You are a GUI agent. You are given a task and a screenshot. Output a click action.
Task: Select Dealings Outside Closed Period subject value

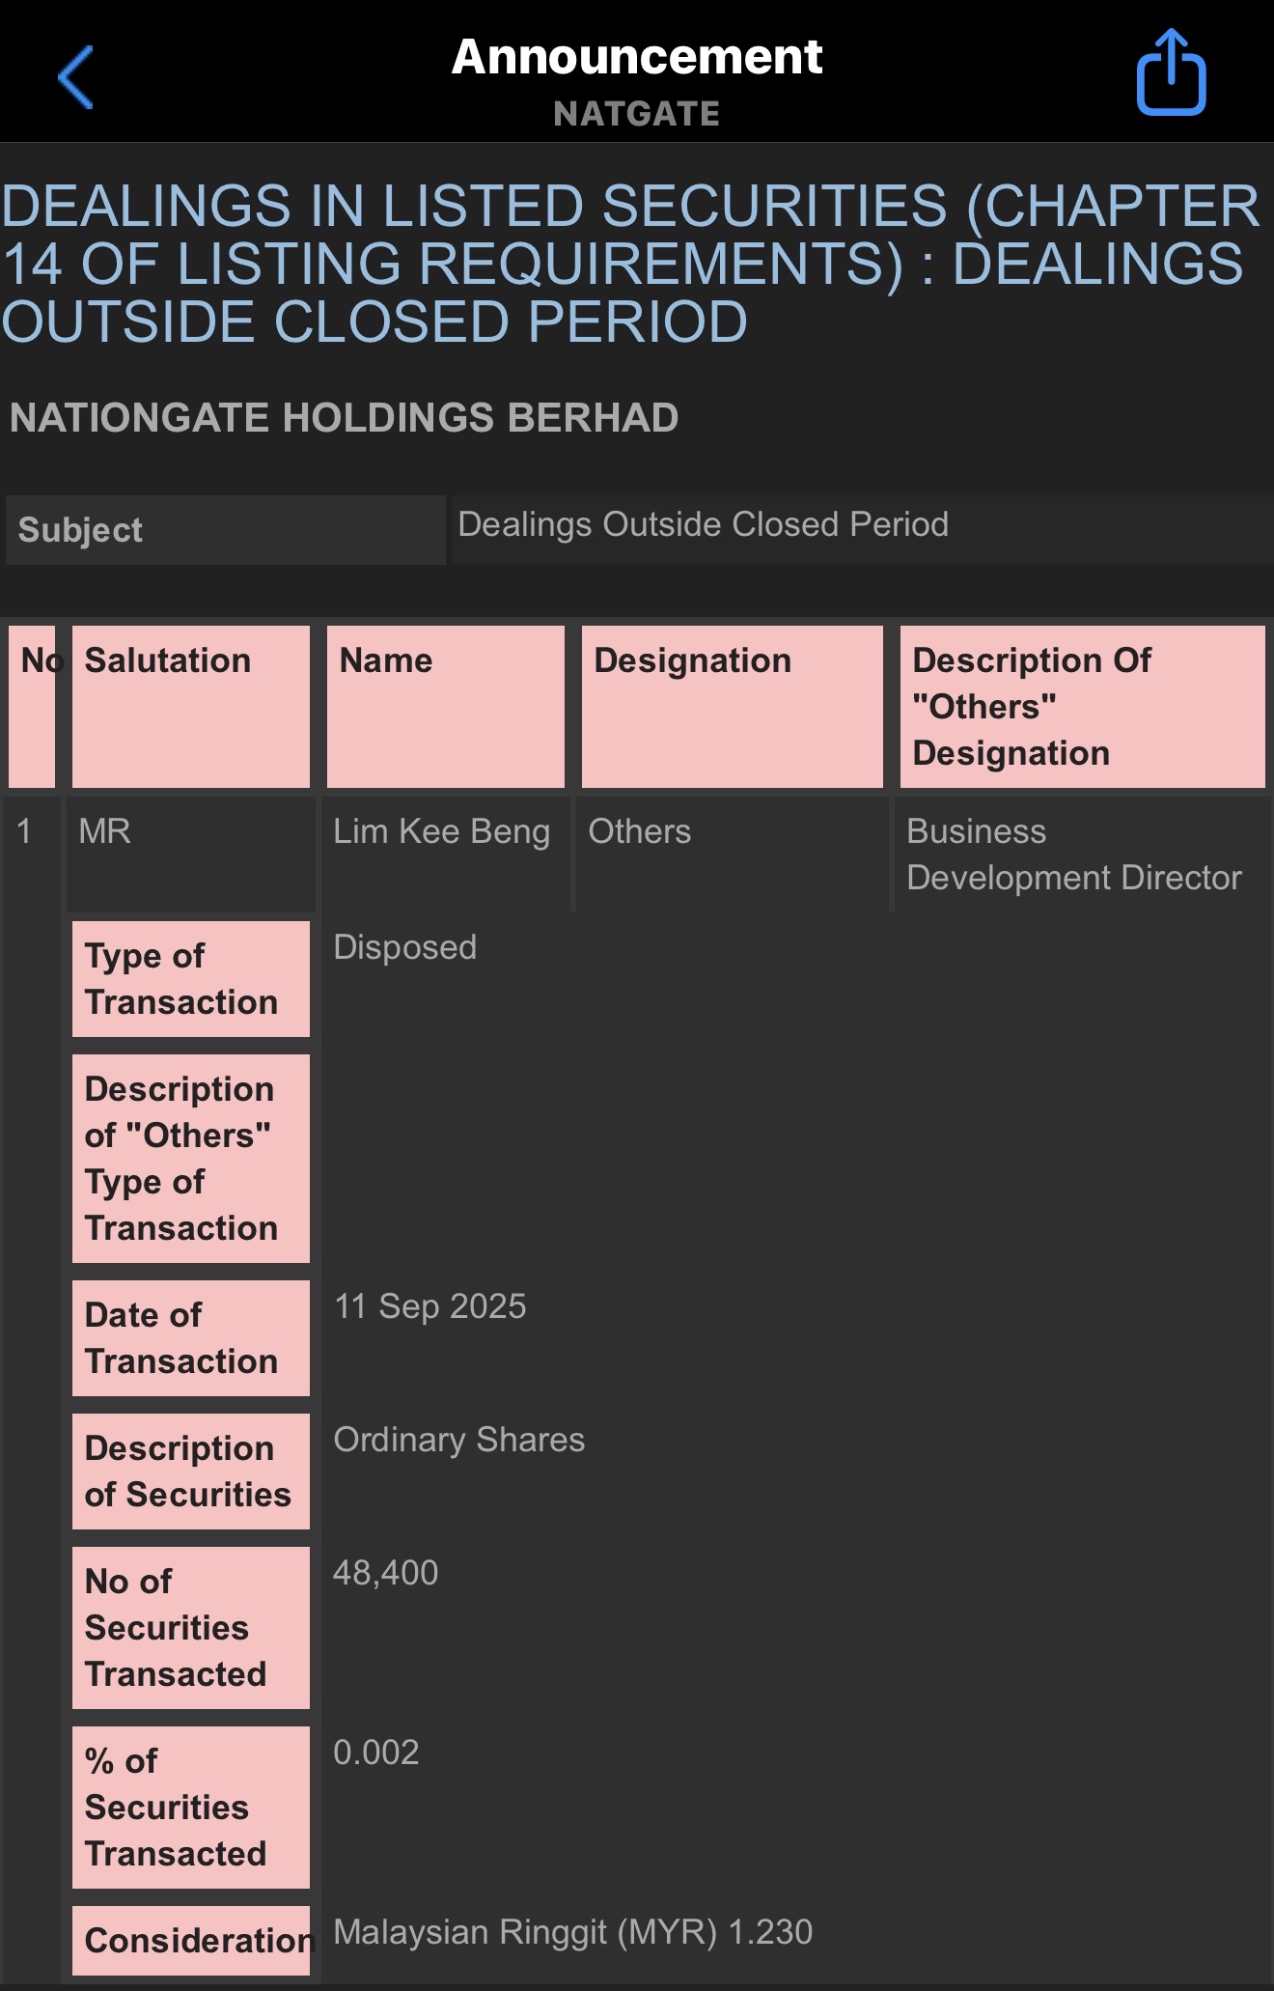click(703, 524)
